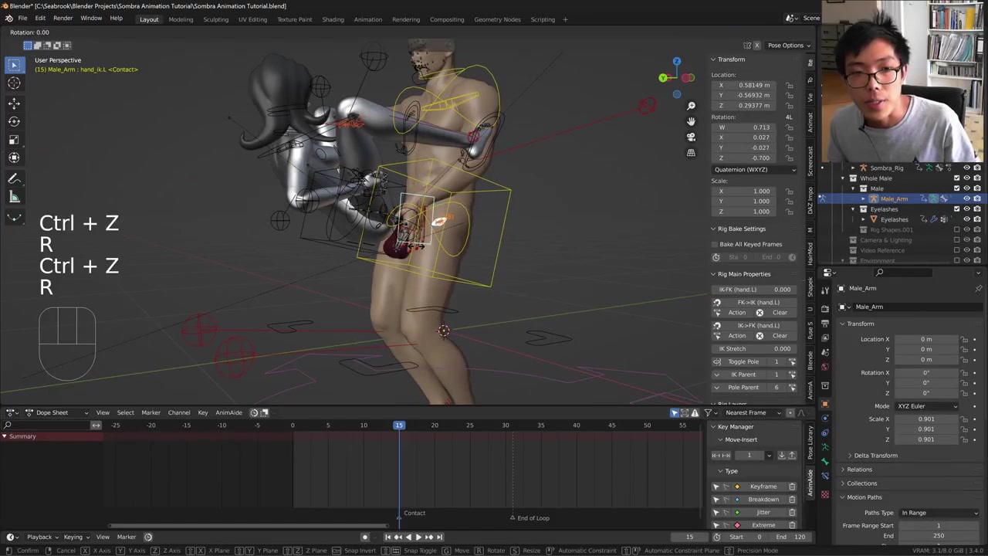The image size is (988, 556).
Task: Switch to the Sculpting workspace tab
Action: [215, 19]
